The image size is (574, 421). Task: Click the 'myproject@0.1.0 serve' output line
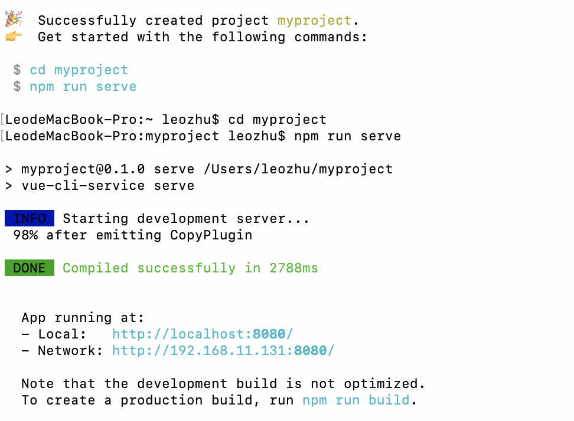point(199,169)
